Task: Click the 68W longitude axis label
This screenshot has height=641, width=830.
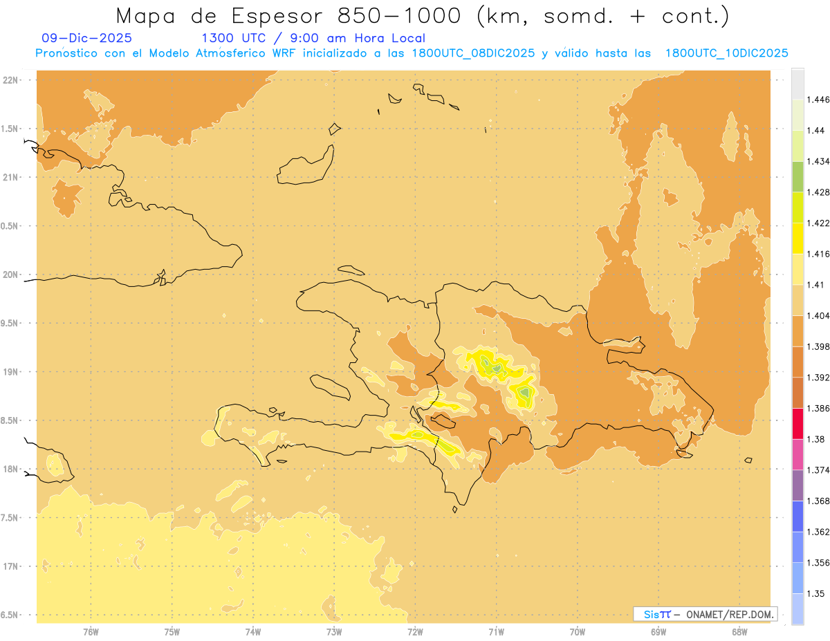Action: (x=739, y=632)
